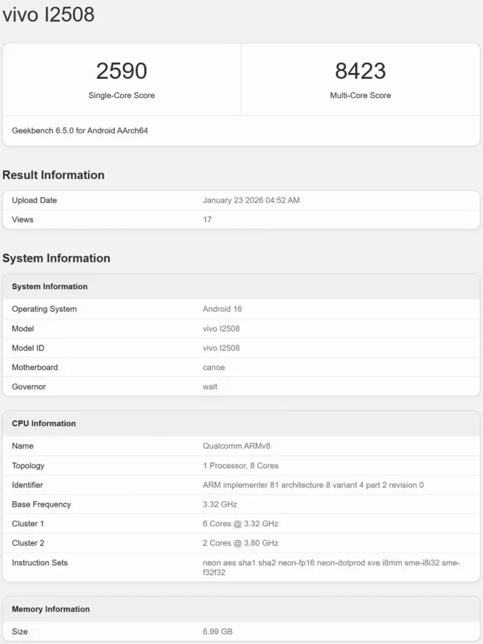Image resolution: width=483 pixels, height=644 pixels.
Task: Select the 8423 multi-core score value
Action: click(360, 71)
